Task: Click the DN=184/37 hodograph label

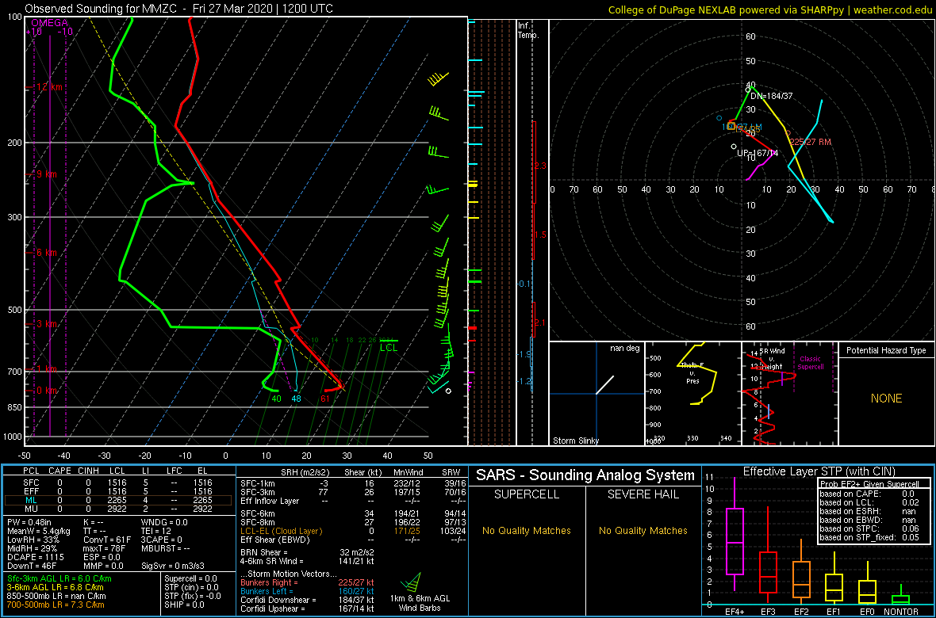Action: (x=771, y=96)
